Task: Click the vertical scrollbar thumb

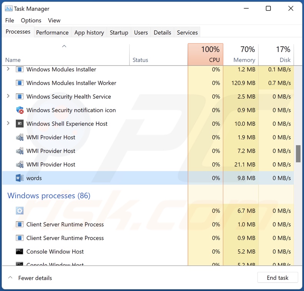Action: coord(298,153)
